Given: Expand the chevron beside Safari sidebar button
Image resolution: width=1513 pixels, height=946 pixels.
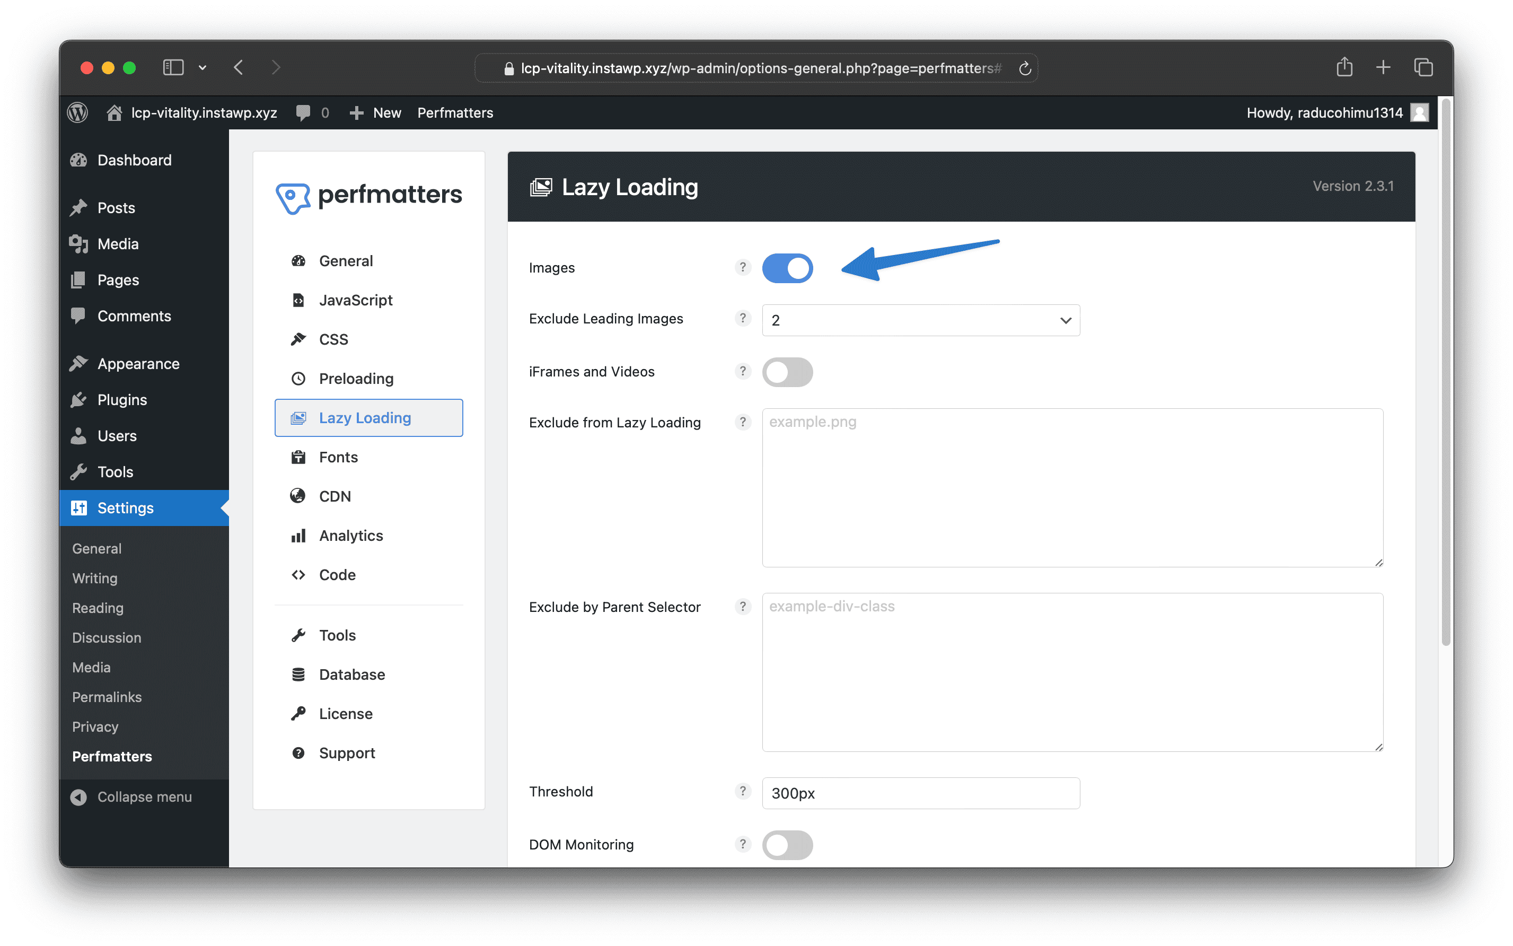Looking at the screenshot, I should tap(203, 67).
